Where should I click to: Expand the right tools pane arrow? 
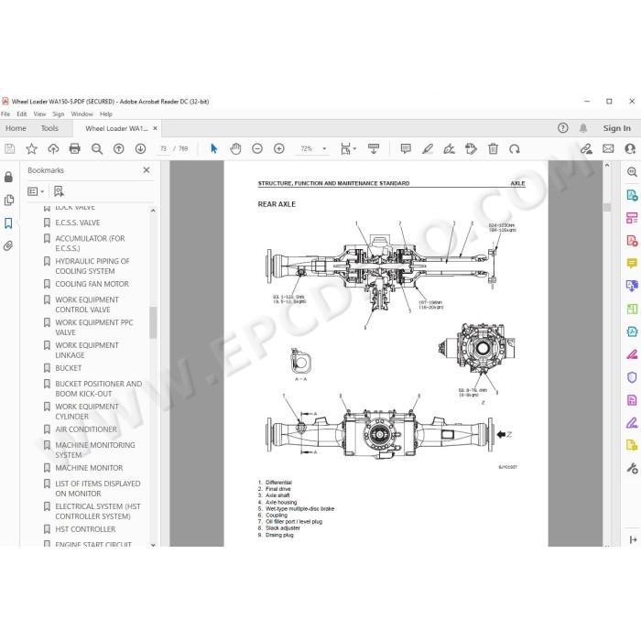click(634, 540)
